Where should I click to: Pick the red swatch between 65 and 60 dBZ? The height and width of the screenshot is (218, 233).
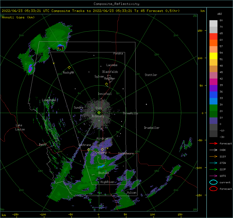(x=213, y=37)
